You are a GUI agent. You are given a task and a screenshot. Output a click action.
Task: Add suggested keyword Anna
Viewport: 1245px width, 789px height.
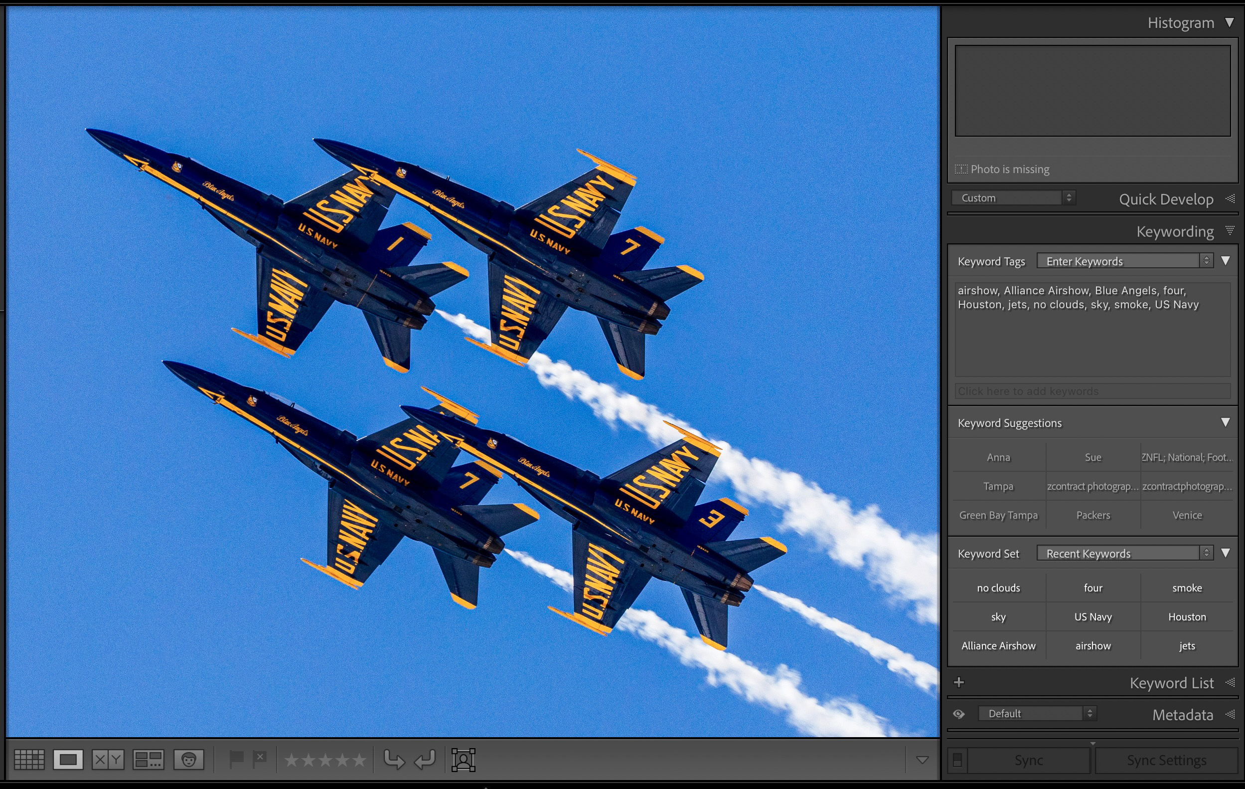click(x=998, y=457)
